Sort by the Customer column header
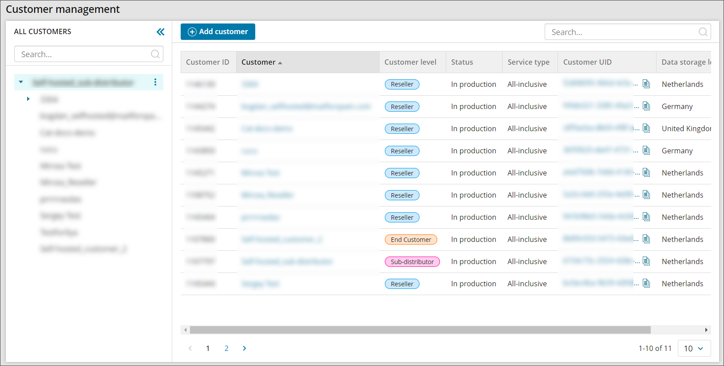724x366 pixels. [258, 62]
